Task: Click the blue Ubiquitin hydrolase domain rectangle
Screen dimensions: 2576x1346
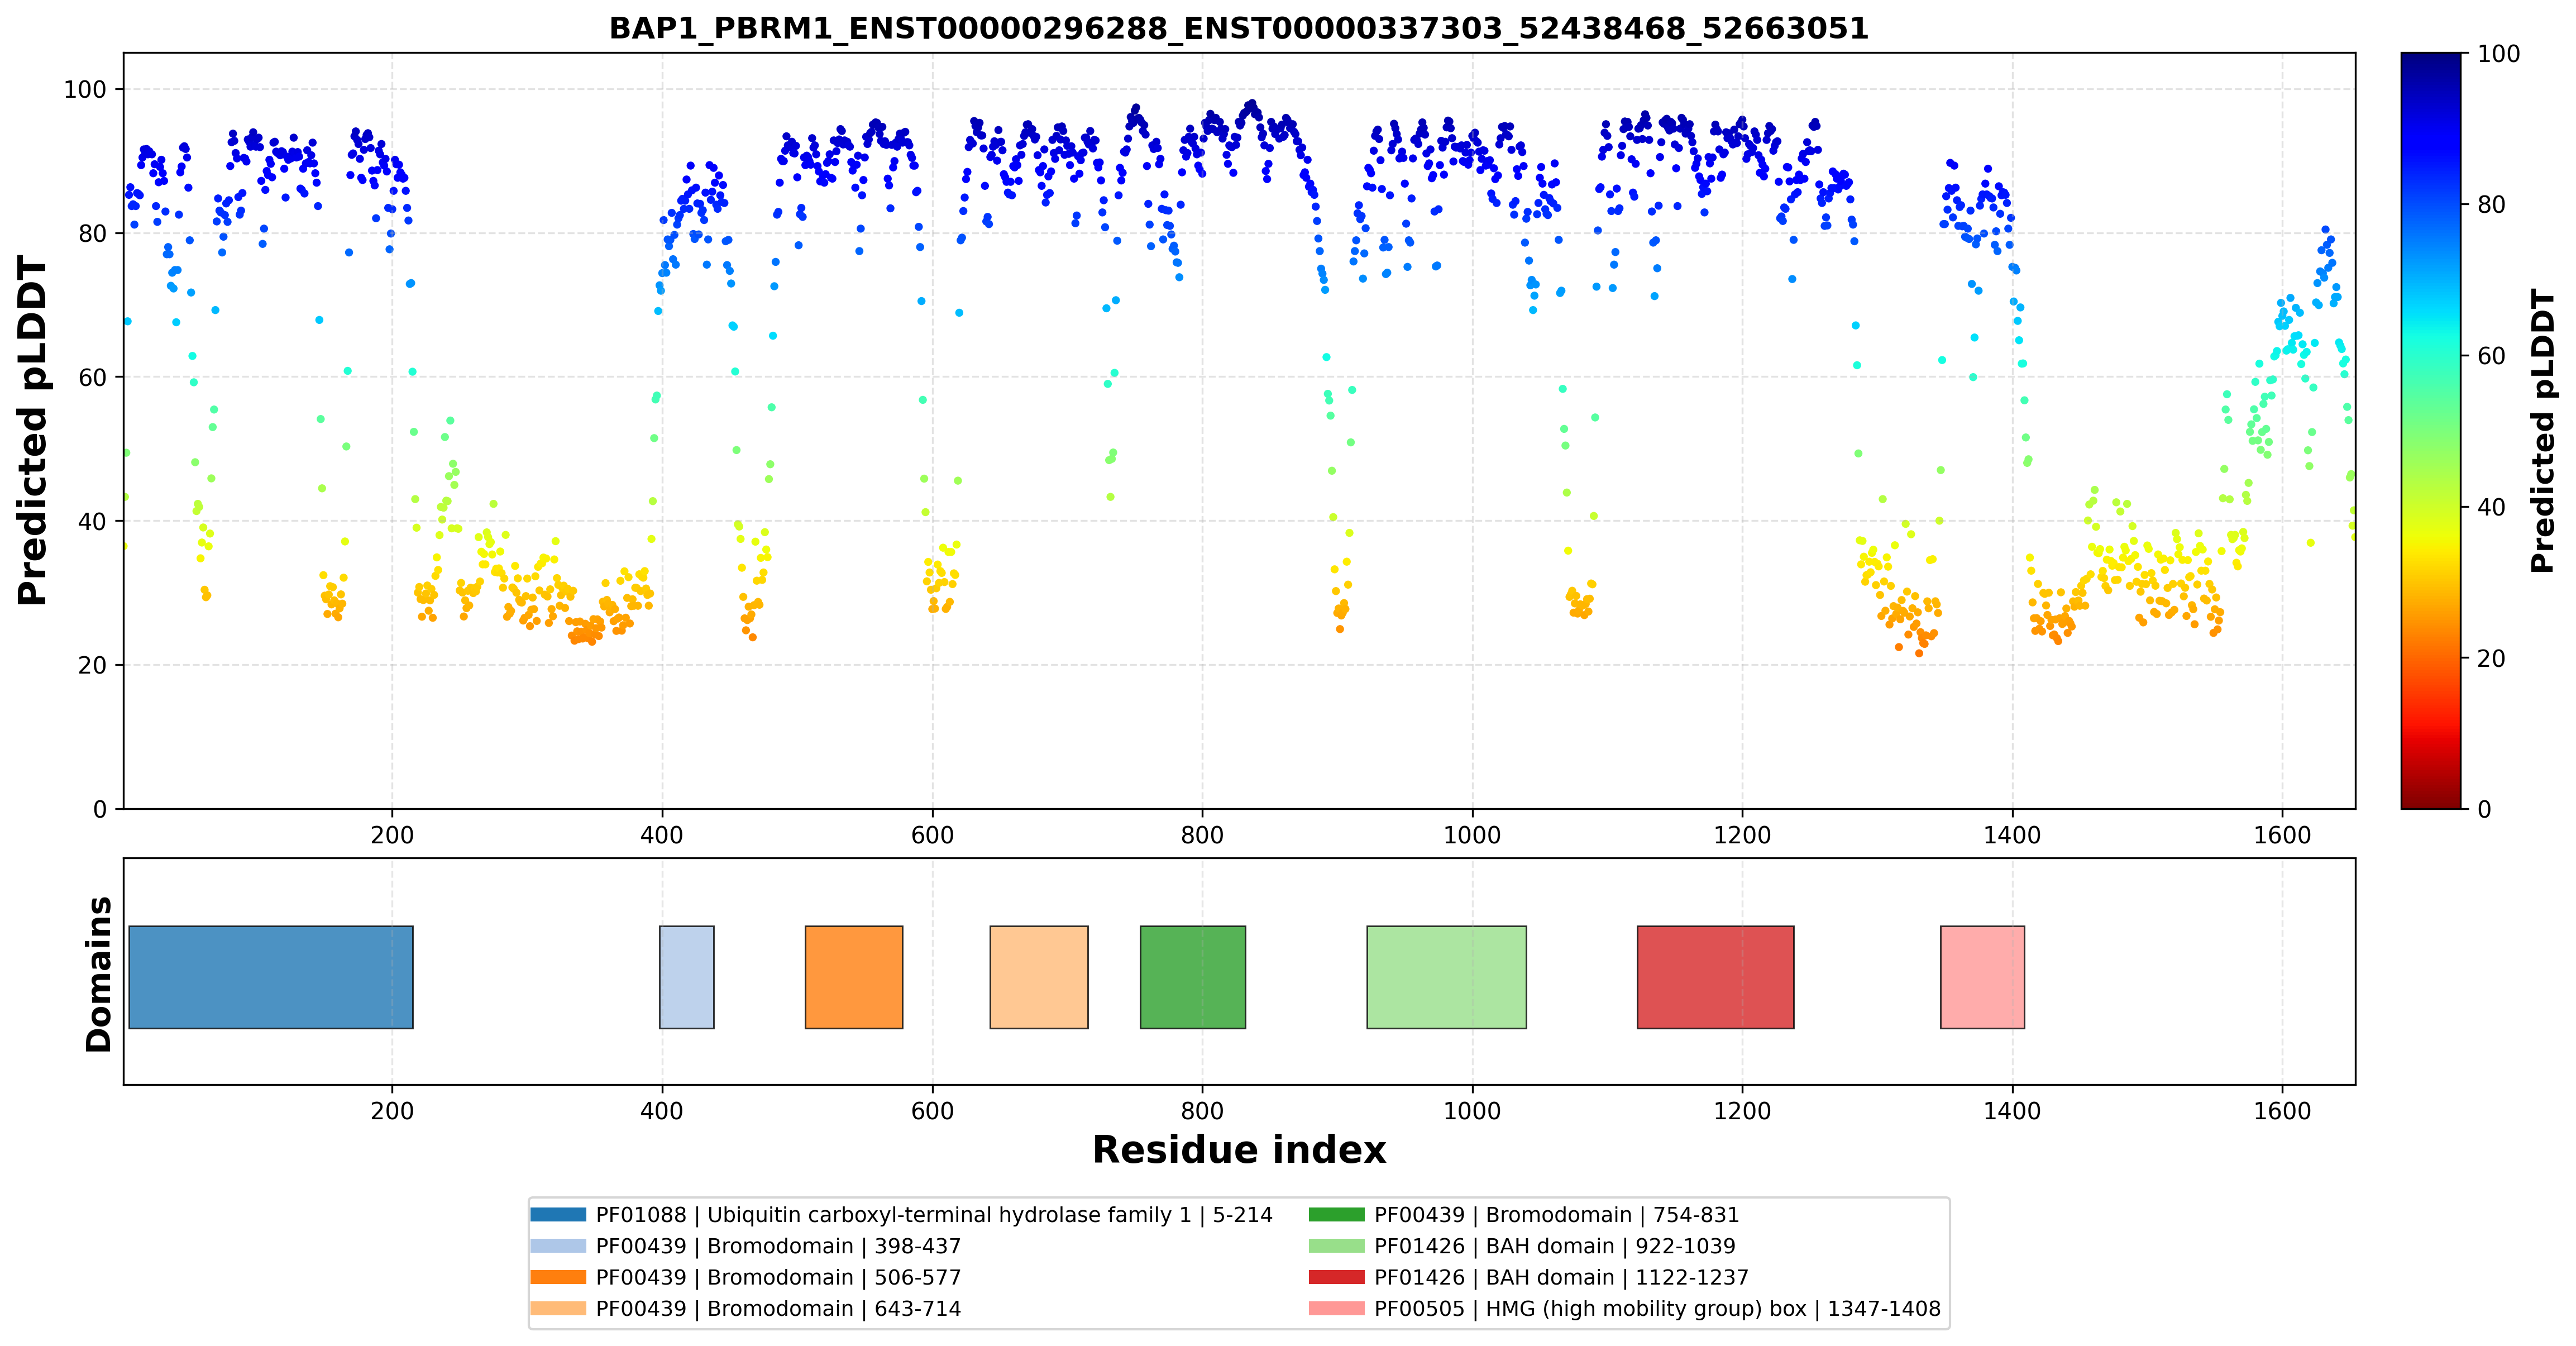Action: (x=271, y=977)
